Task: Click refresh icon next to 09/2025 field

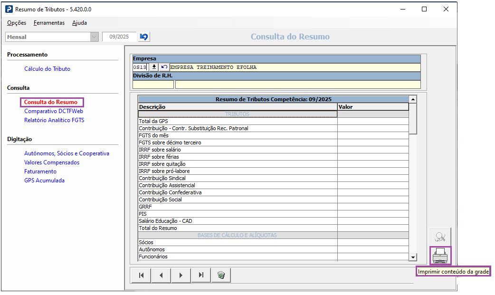Action: (144, 37)
